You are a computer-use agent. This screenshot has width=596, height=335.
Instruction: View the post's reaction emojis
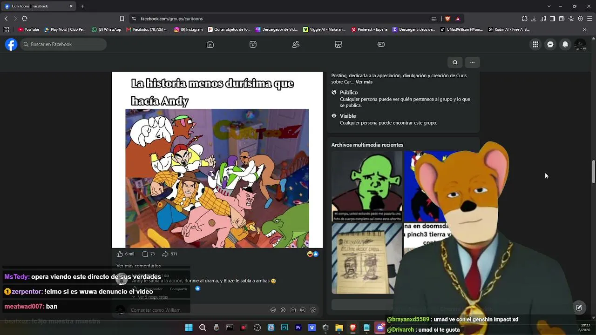point(313,254)
